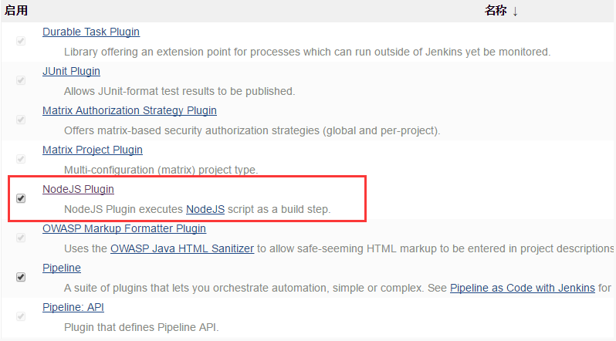Click Matrix Authorization Strategy Plugin checkbox
The width and height of the screenshot is (616, 341).
click(x=21, y=120)
